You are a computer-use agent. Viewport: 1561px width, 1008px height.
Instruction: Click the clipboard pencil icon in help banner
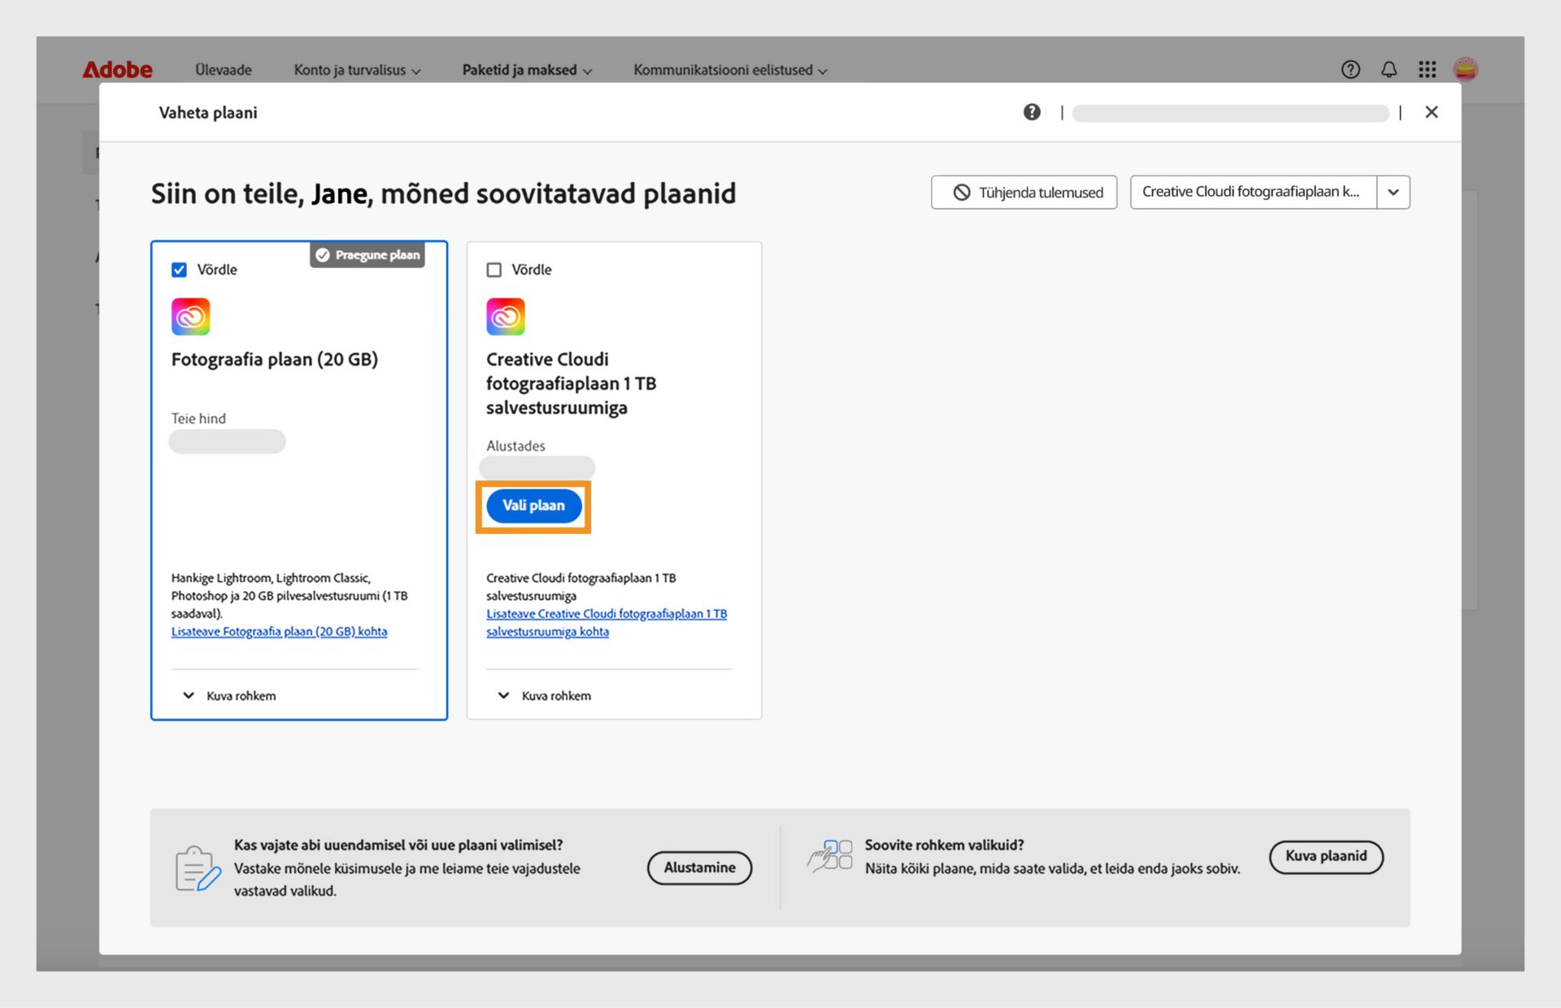tap(198, 868)
